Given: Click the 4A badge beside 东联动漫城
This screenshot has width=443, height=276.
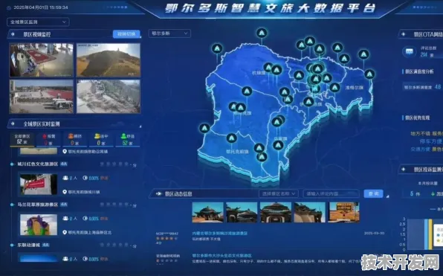Looking at the screenshot, I should (46, 245).
